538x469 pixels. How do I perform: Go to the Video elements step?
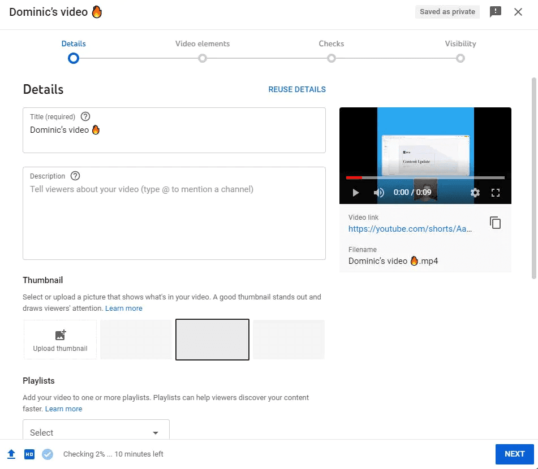203,44
